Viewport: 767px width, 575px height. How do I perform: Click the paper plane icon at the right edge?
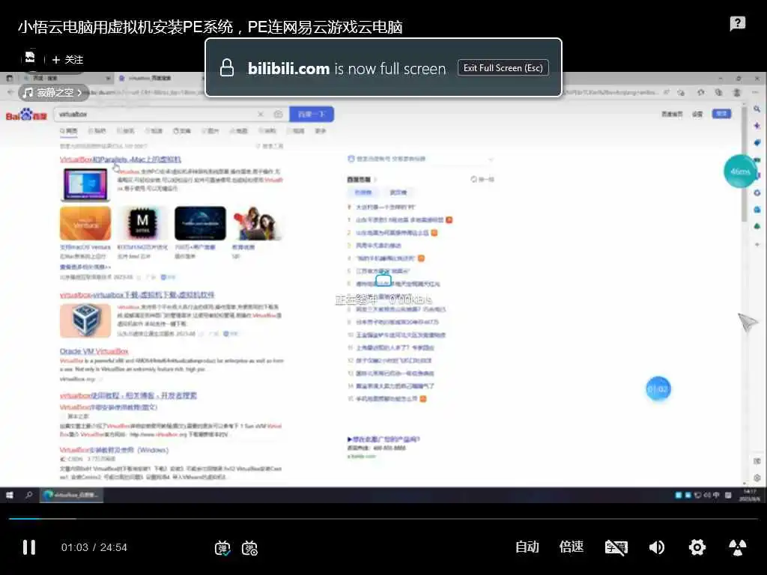(x=748, y=322)
